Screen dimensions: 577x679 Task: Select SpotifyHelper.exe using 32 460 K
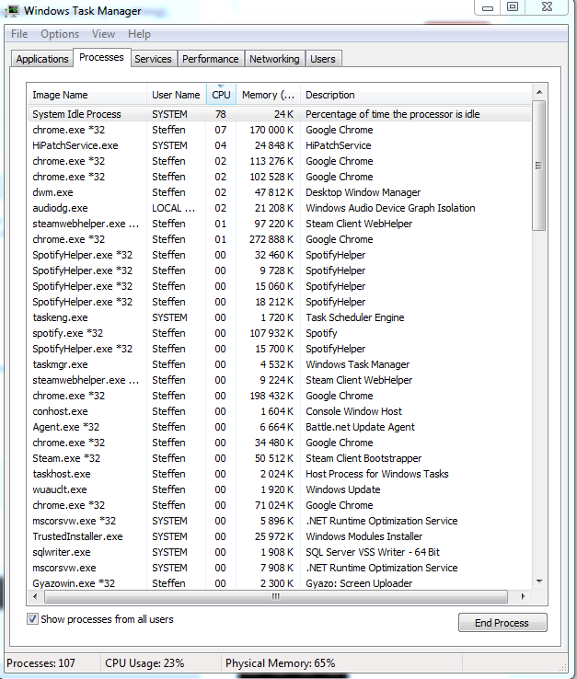(280, 255)
